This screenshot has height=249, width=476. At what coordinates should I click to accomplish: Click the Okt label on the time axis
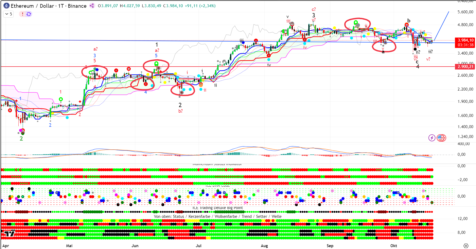[x=393, y=246]
